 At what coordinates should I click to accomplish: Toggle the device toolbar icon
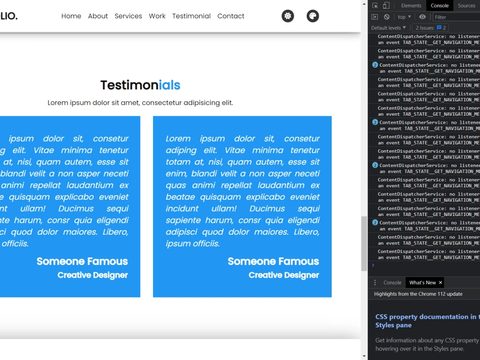click(386, 5)
